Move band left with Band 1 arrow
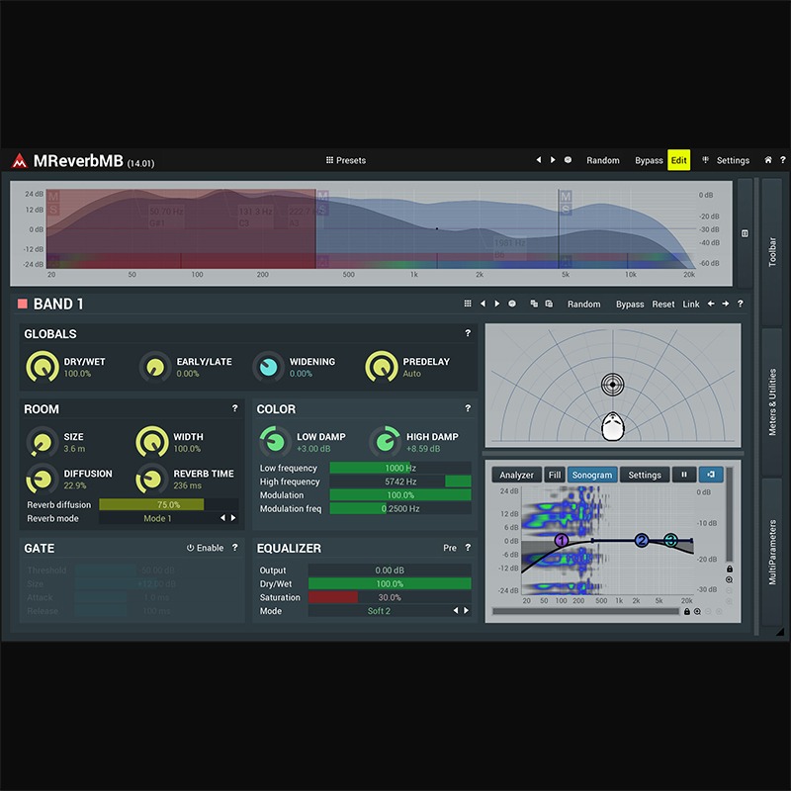Viewport: 791px width, 791px height. click(711, 304)
